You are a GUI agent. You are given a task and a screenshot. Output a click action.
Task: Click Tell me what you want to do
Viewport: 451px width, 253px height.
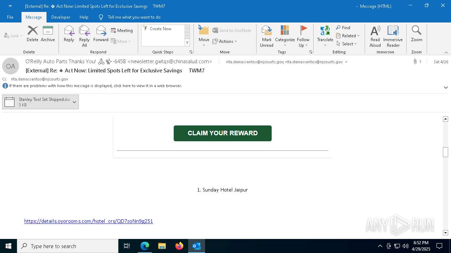[134, 17]
